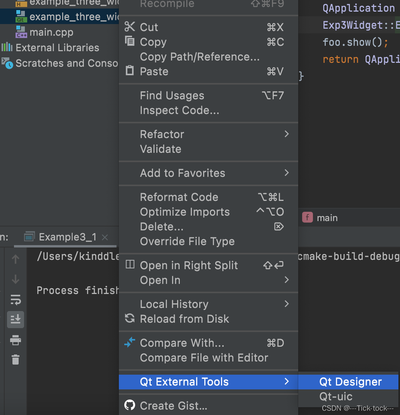
Task: Click the up navigation arrow in run panel
Action: coord(15,259)
